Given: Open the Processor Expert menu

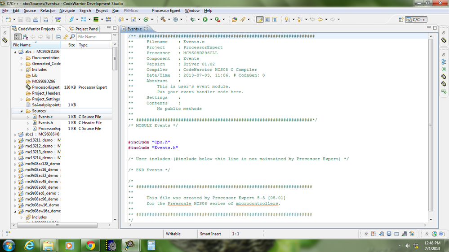Looking at the screenshot, I should pos(166,11).
